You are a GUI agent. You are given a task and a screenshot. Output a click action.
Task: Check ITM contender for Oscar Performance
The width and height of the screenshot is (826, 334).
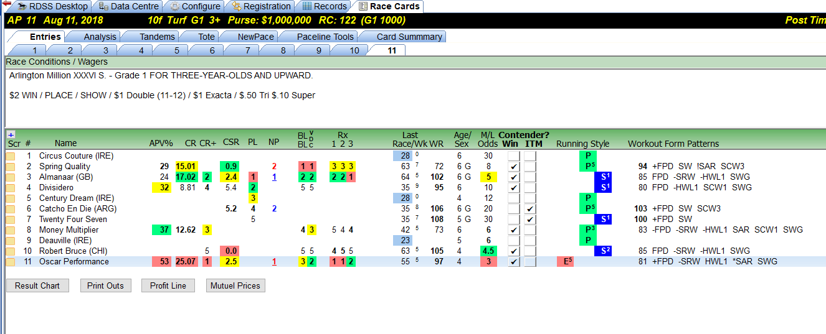tap(530, 262)
